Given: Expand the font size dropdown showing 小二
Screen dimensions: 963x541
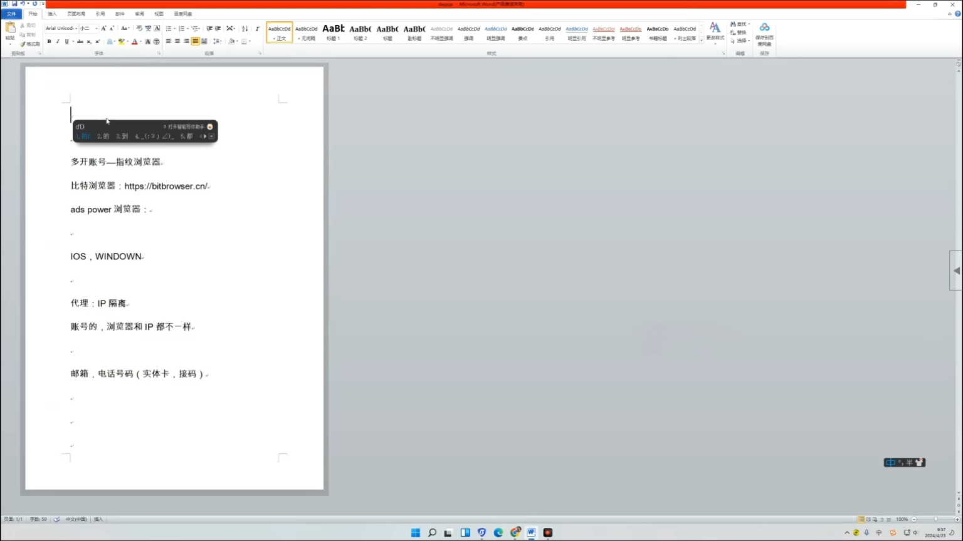Looking at the screenshot, I should tap(96, 29).
